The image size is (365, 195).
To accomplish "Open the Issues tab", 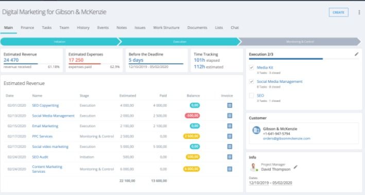I will coord(140,27).
